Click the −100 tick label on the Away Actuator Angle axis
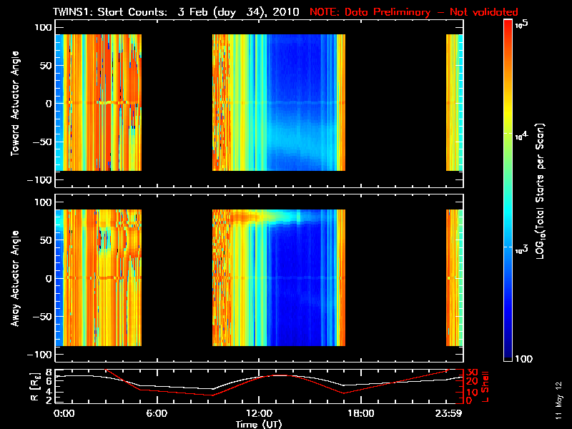 (x=40, y=355)
